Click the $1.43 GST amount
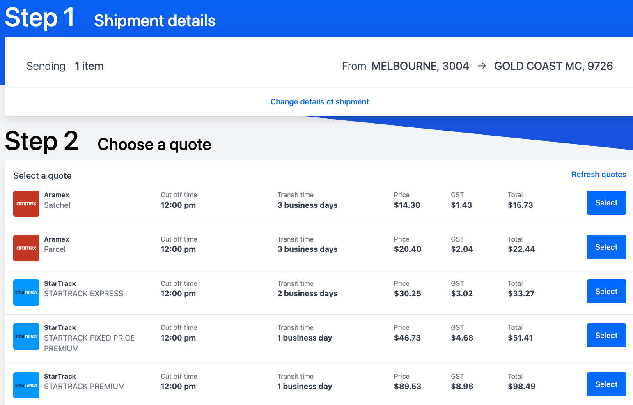Screen dimensions: 633x405 point(461,205)
